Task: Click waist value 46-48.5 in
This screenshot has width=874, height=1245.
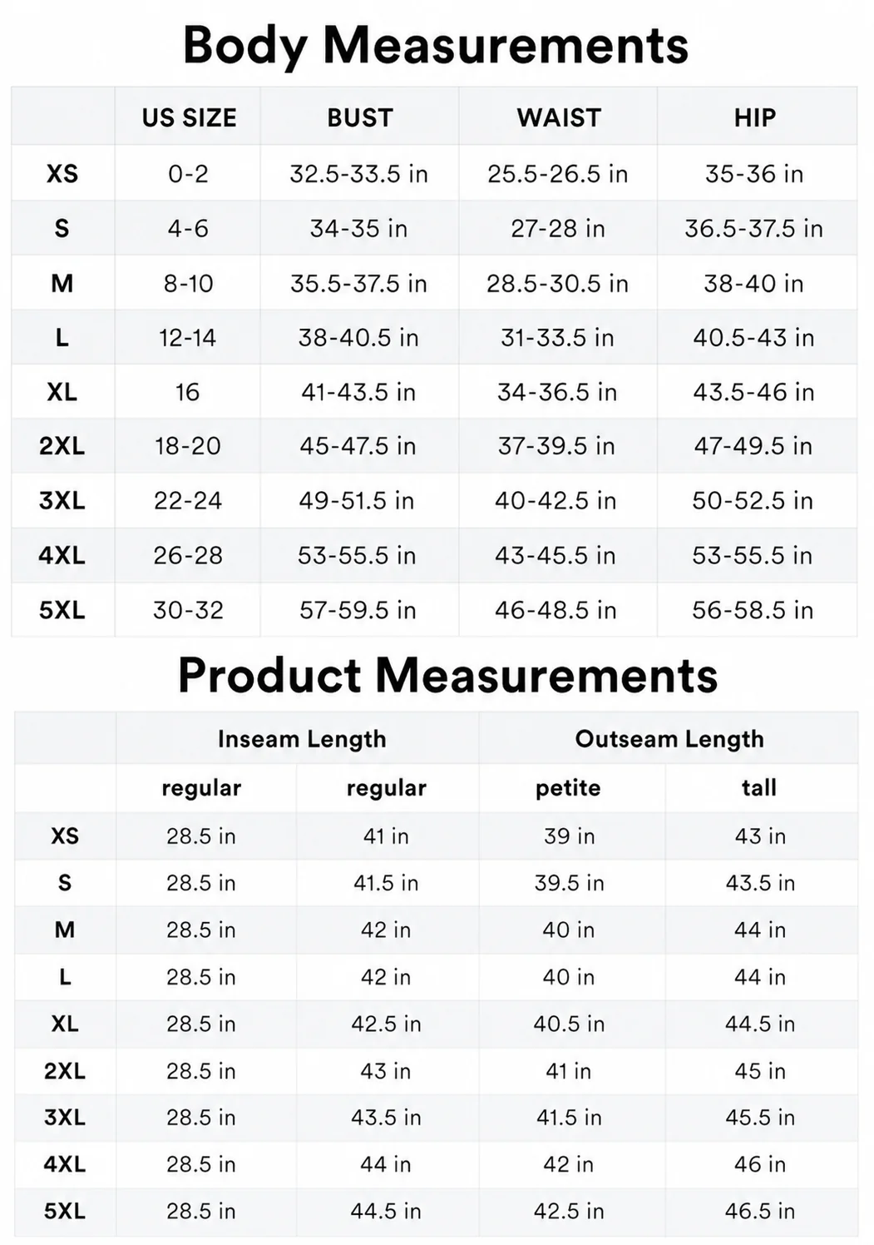Action: [556, 610]
